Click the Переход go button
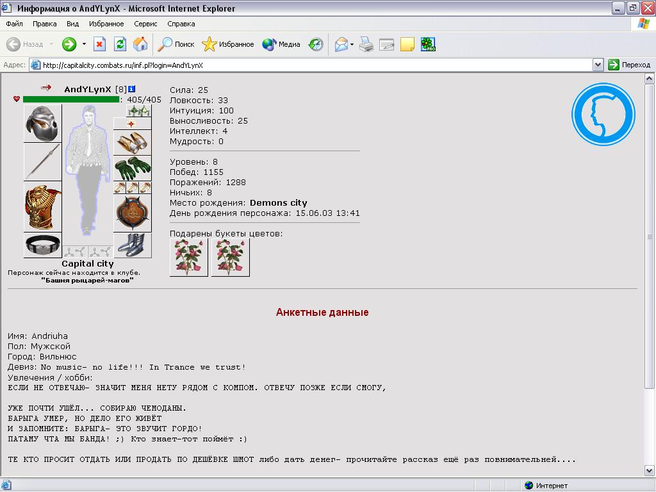 point(629,65)
